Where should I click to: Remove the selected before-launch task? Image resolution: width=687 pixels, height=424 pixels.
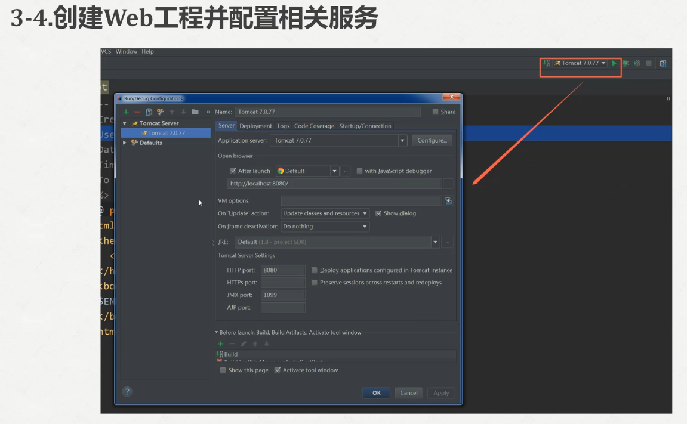tap(232, 344)
